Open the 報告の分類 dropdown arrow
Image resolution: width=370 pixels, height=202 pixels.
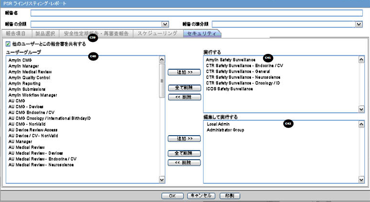(x=165, y=24)
